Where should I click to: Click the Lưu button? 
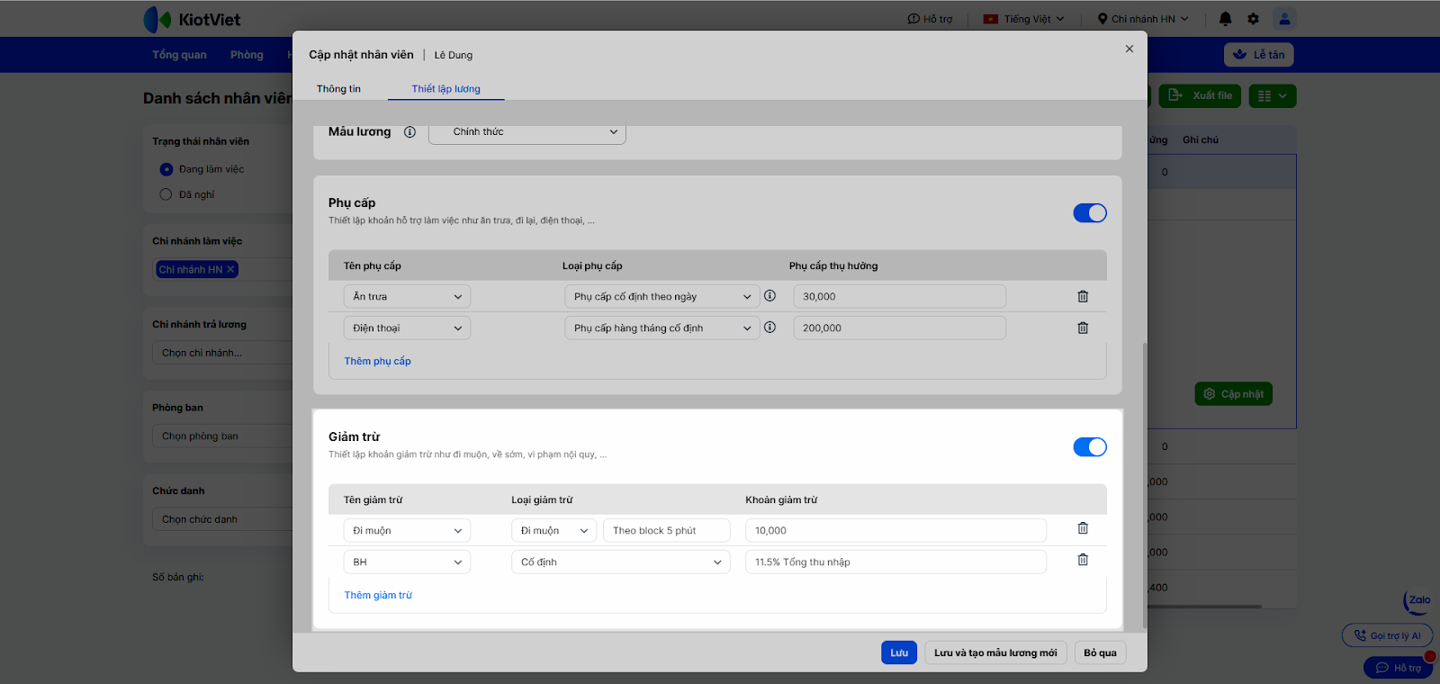click(x=898, y=652)
